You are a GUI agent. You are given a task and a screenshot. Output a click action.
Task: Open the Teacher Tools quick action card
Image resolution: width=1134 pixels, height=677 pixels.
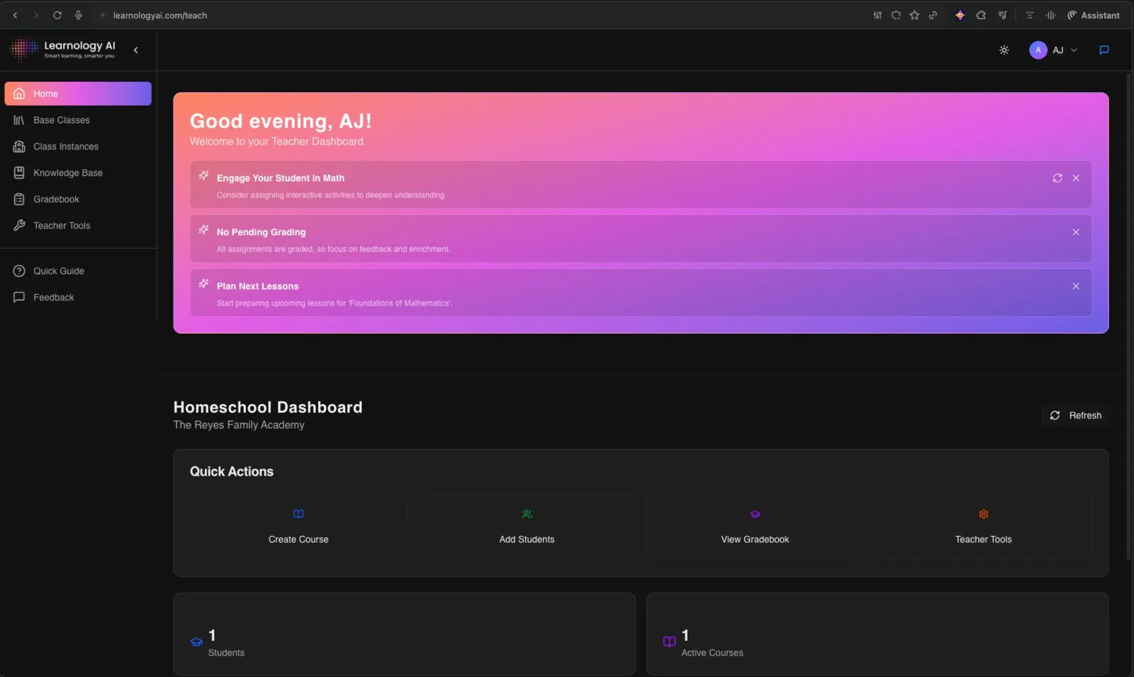coord(983,527)
